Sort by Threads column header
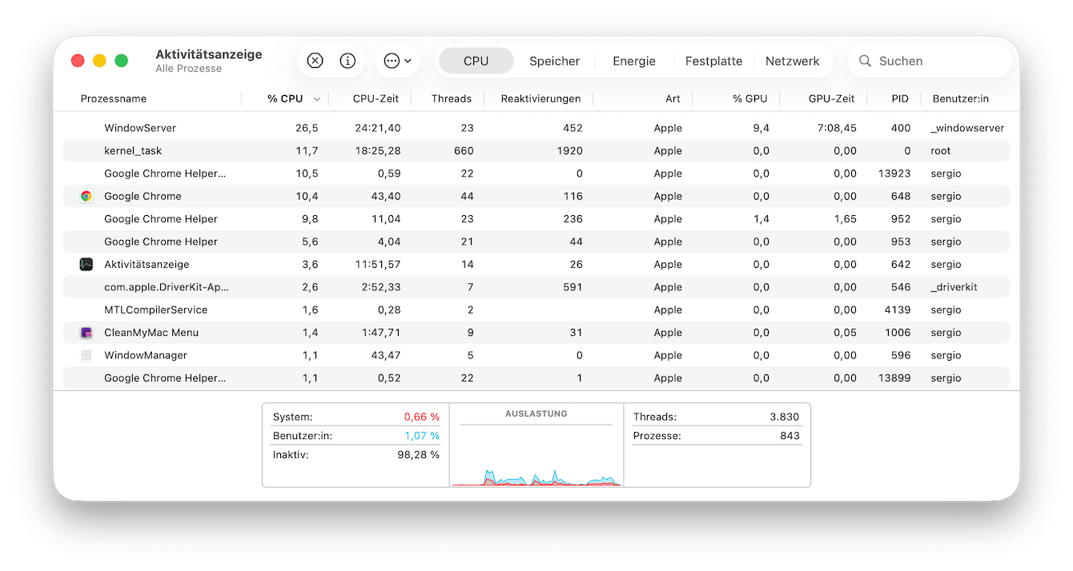 pyautogui.click(x=451, y=99)
